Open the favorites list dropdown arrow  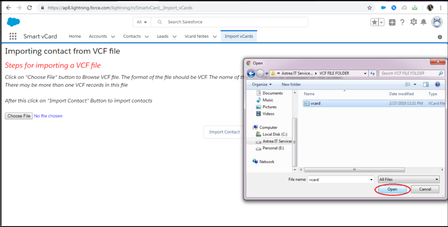[381, 22]
